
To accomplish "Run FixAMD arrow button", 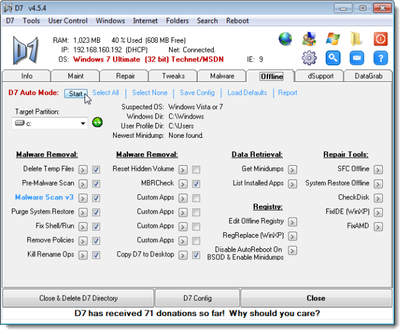I will point(379,227).
